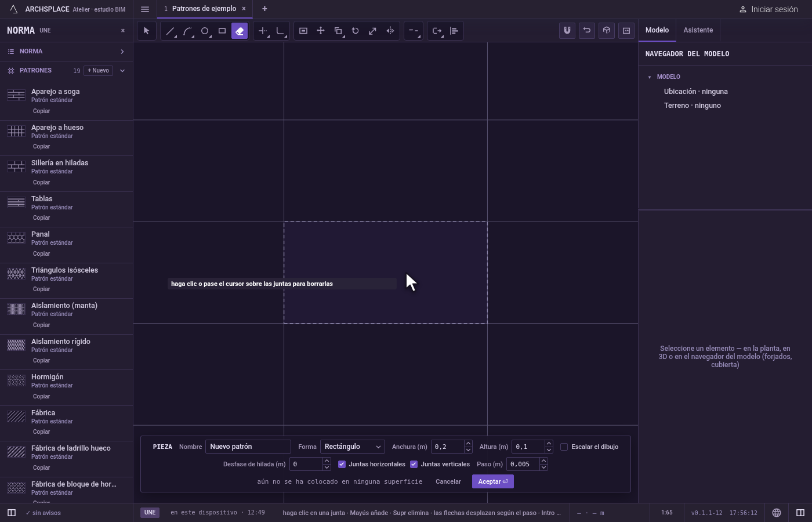Deactivate the eraser tool

pos(240,31)
